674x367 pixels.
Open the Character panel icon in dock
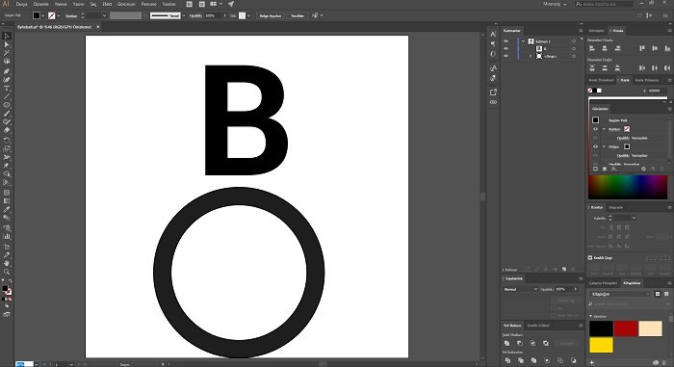[x=493, y=34]
